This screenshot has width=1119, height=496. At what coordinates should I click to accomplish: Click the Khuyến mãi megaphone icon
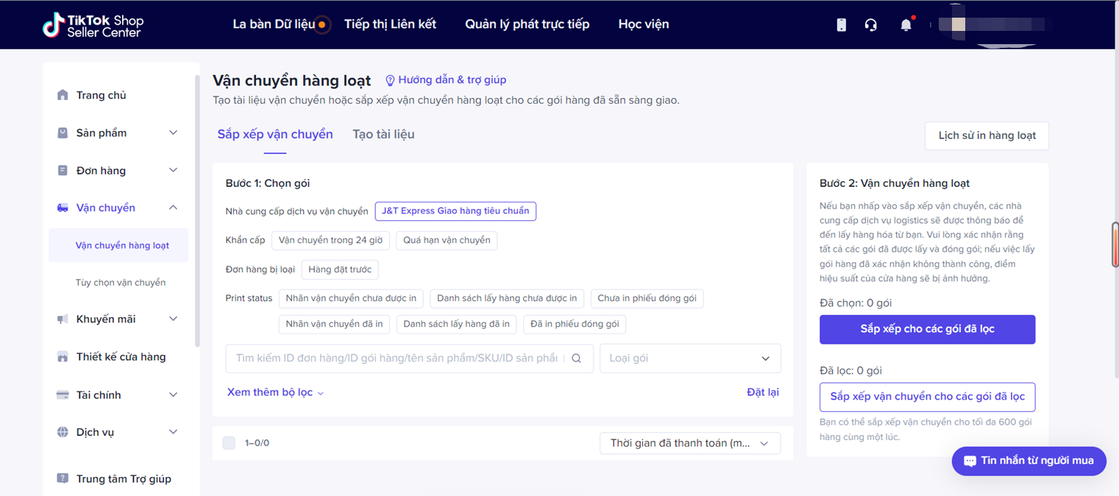[x=62, y=319]
